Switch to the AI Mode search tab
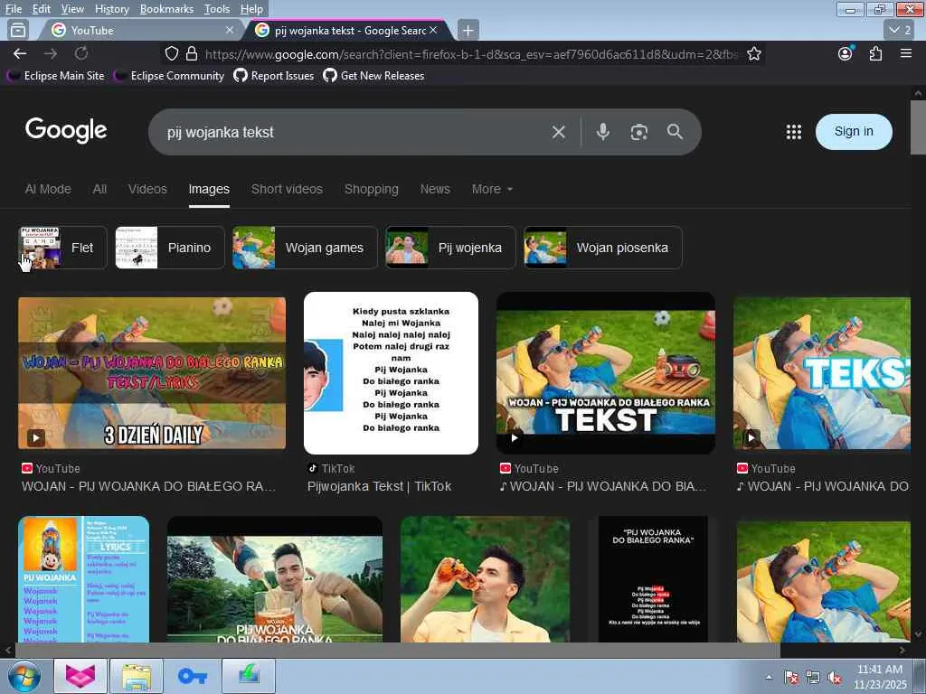The width and height of the screenshot is (926, 694). pyautogui.click(x=48, y=189)
